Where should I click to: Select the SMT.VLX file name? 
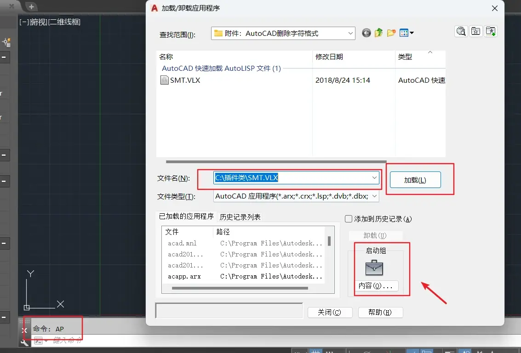(185, 80)
